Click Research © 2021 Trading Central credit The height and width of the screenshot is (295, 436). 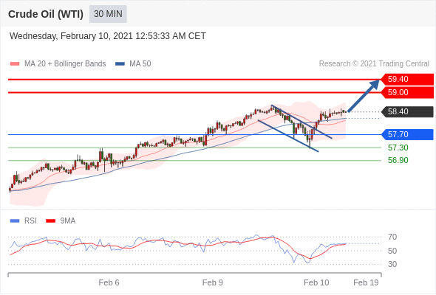pyautogui.click(x=374, y=64)
